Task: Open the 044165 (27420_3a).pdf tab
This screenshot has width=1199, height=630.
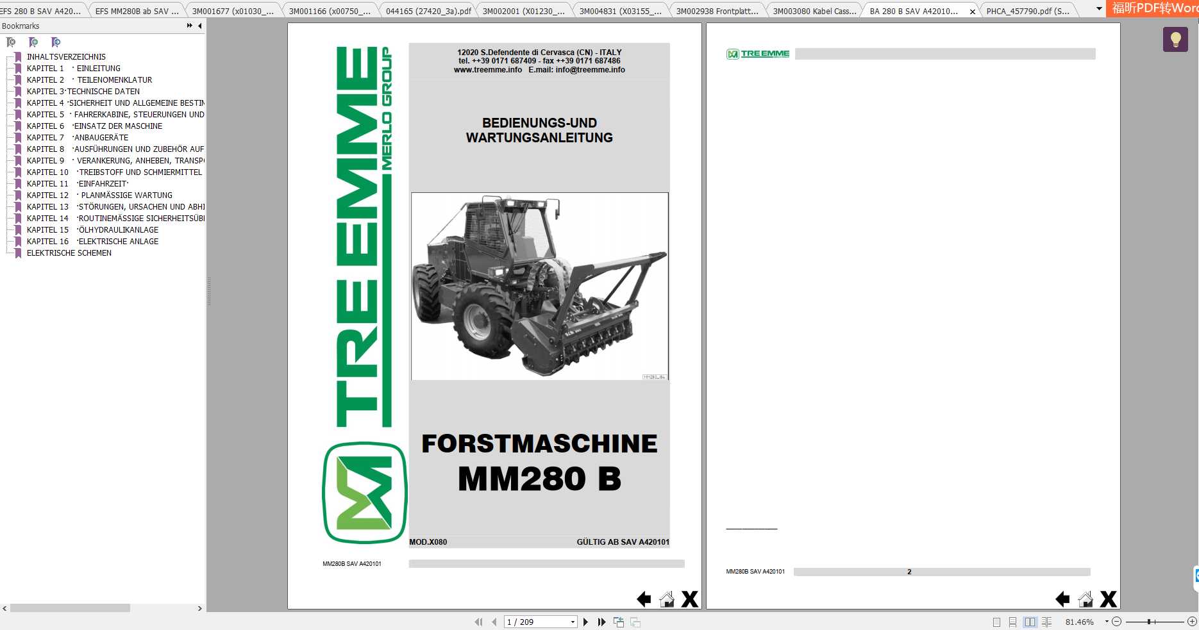Action: click(x=427, y=10)
